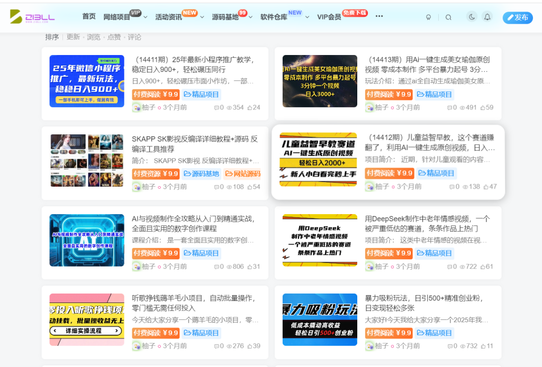542x367 pixels.
Task: Click the comment bubble icon on the SKAPP post
Action: tap(218, 186)
